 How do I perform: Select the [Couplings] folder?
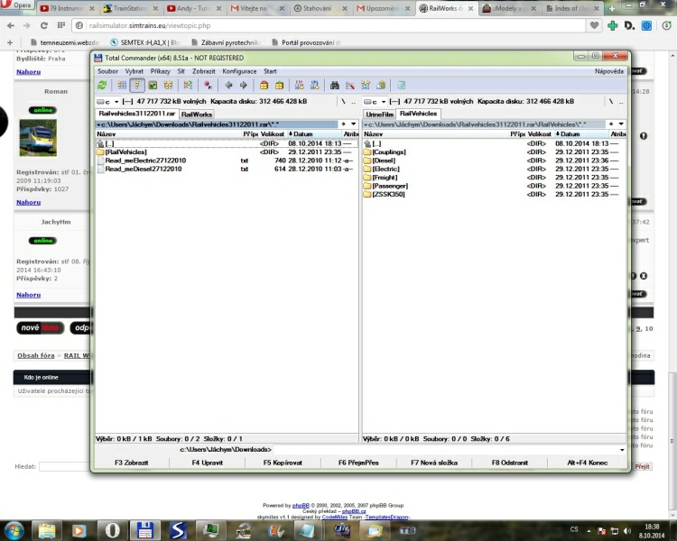[494, 151]
